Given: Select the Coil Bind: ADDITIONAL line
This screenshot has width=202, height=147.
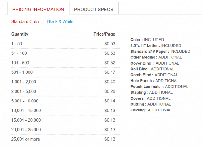Looking at the screenshot, I should (x=152, y=69).
